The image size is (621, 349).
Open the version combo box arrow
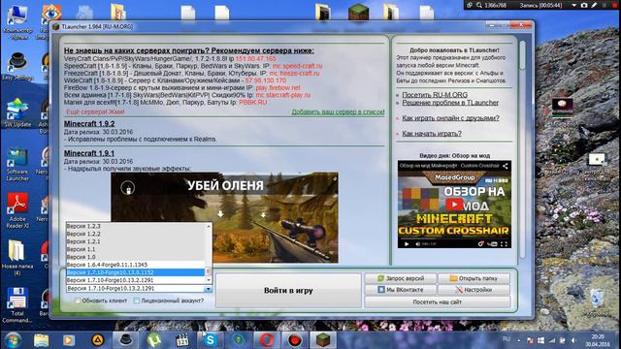pyautogui.click(x=208, y=289)
